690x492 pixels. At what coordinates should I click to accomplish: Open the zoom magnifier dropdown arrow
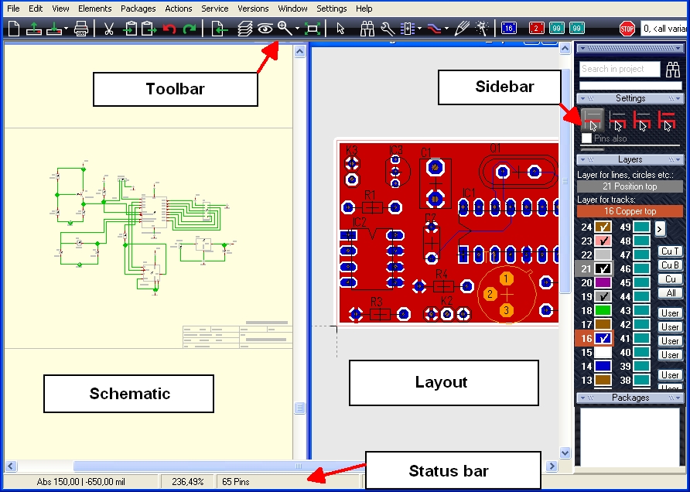coord(298,29)
